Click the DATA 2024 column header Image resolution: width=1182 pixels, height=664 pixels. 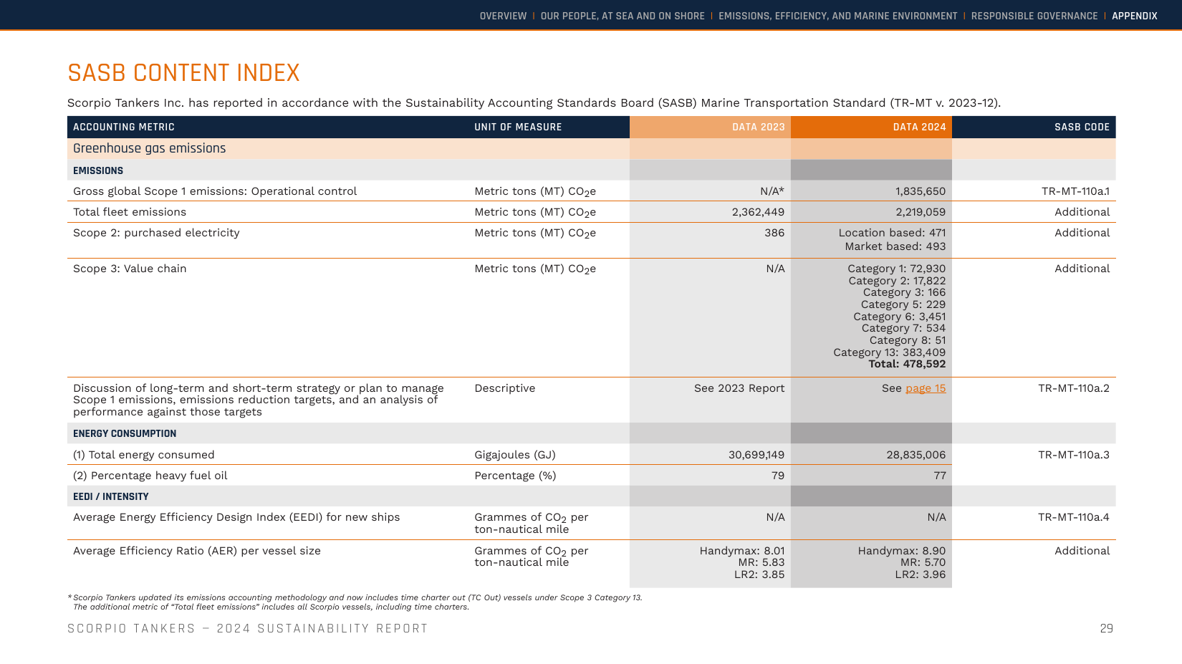tap(919, 127)
